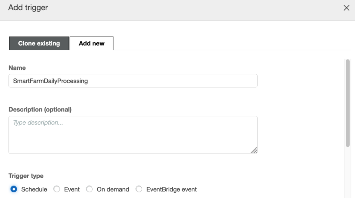Click the On demand label text
The height and width of the screenshot is (198, 355).
[113, 189]
